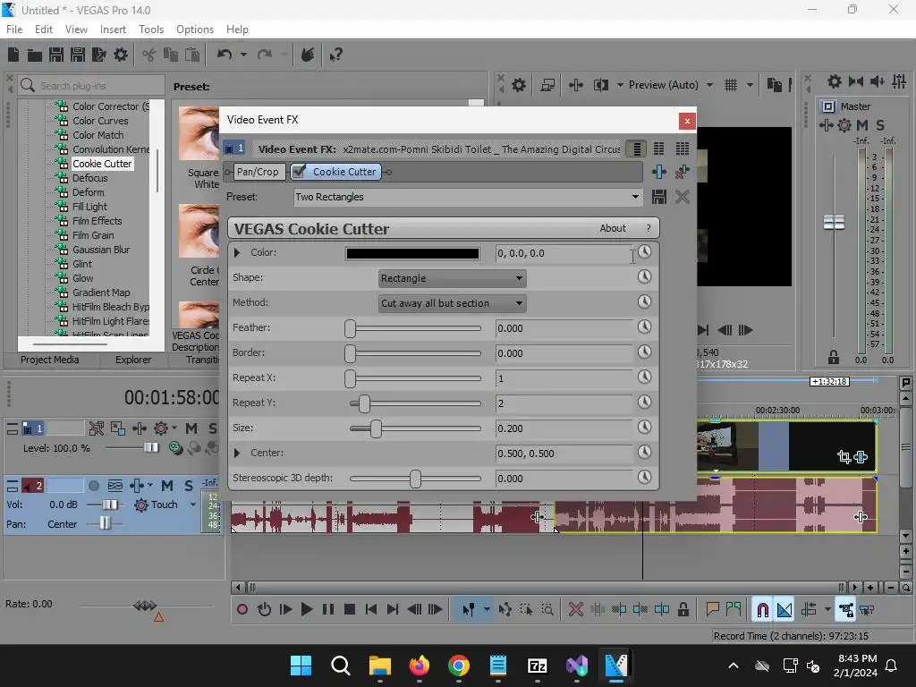Click the Pan/Crop chain button
The width and height of the screenshot is (916, 687).
click(x=258, y=172)
